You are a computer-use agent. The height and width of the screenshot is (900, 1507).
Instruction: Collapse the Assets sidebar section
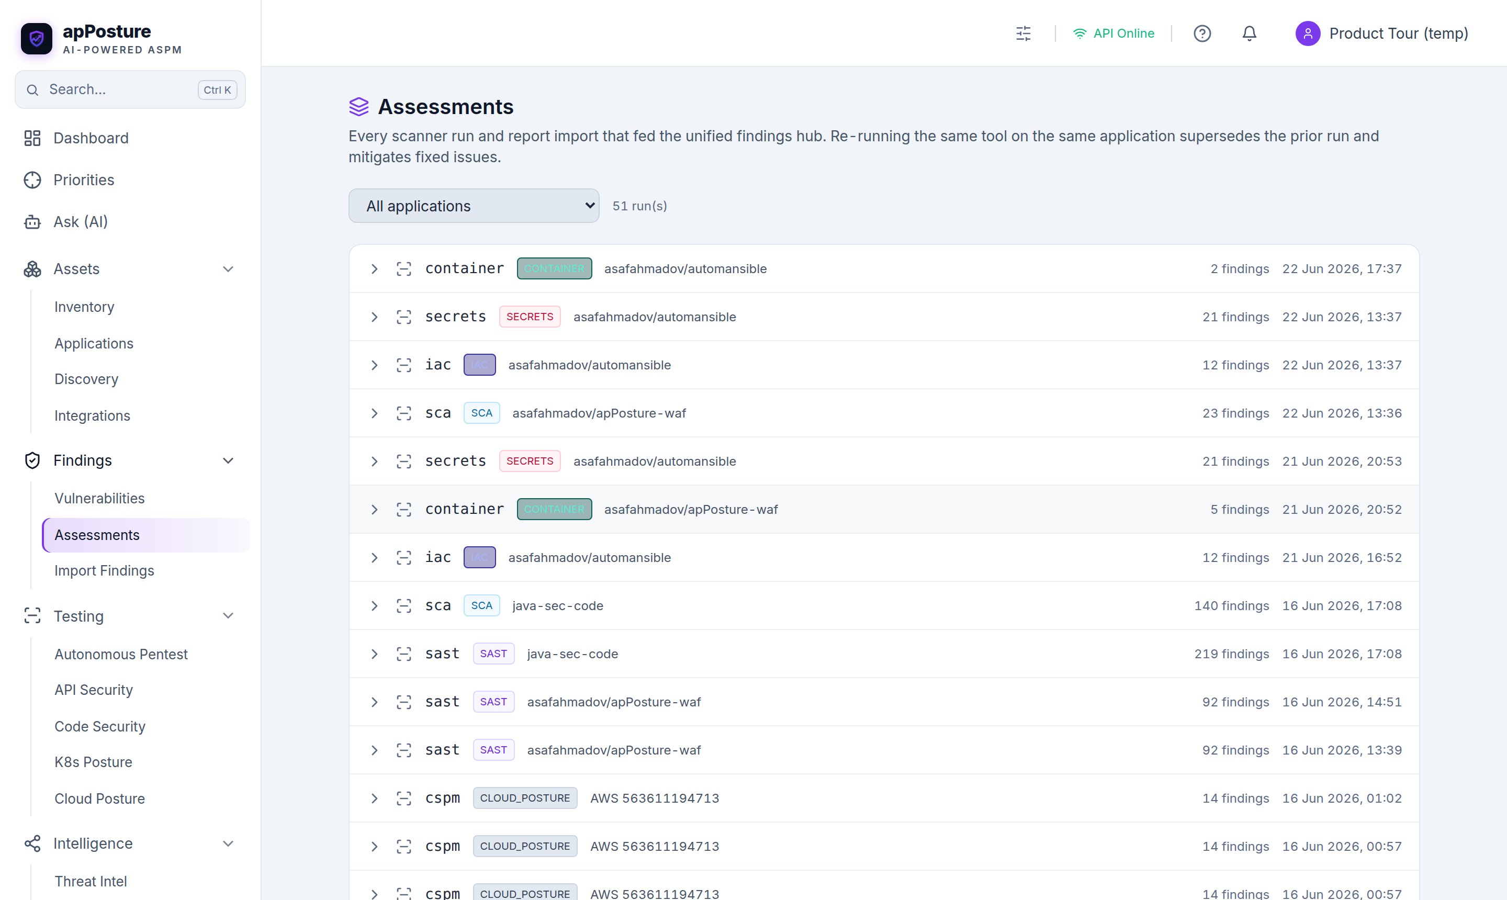[228, 269]
